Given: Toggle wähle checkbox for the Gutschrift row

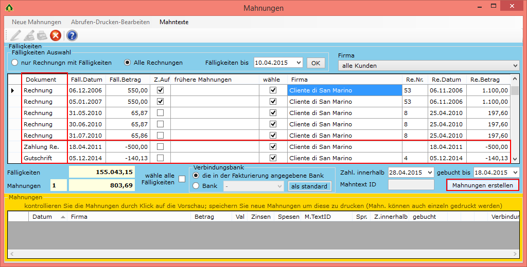Looking at the screenshot, I should point(273,158).
